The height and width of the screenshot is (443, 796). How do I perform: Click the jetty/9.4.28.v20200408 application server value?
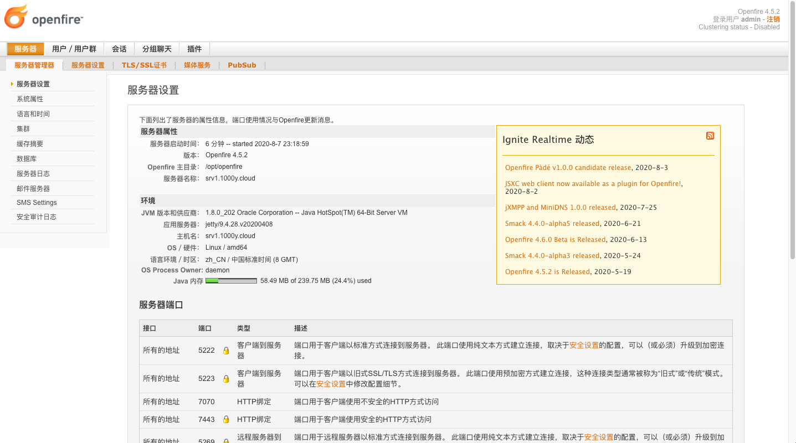(x=239, y=224)
